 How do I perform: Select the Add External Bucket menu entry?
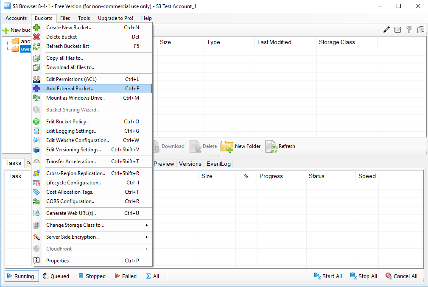point(72,88)
